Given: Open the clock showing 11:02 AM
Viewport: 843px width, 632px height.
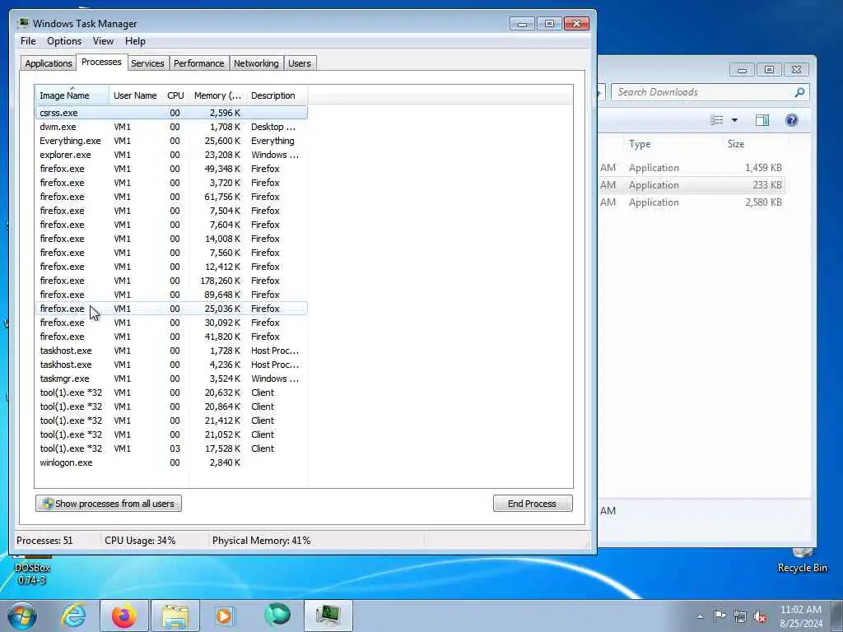Looking at the screenshot, I should point(800,616).
